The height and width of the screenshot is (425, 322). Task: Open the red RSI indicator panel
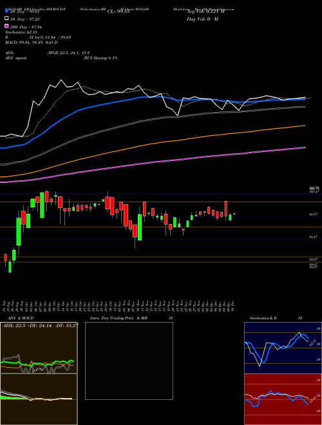(283, 399)
